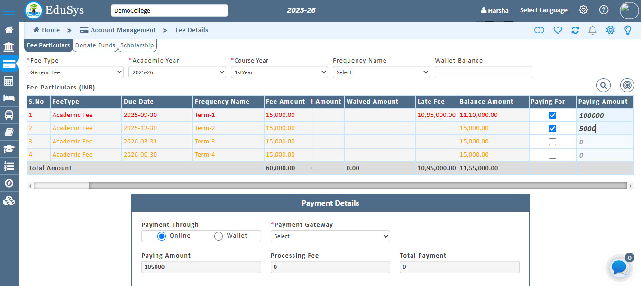Viewport: 641px width, 286px height.
Task: Click the lightbulb icon in the breadcrumb bar
Action: coord(627,30)
